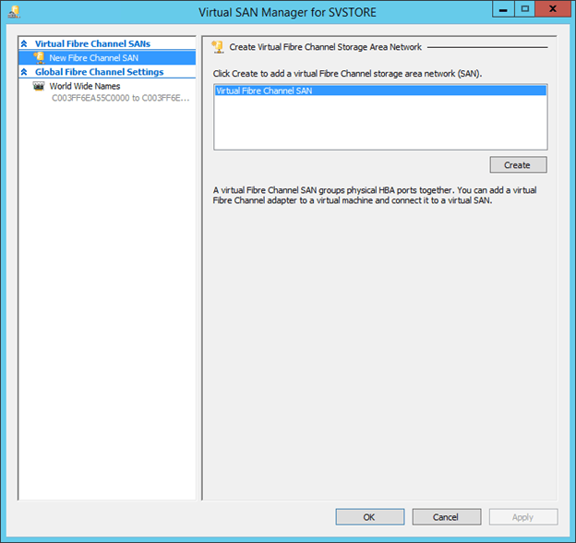Viewport: 576px width, 543px height.
Task: Select the Virtual Fibre Channel SANs header
Action: click(92, 43)
